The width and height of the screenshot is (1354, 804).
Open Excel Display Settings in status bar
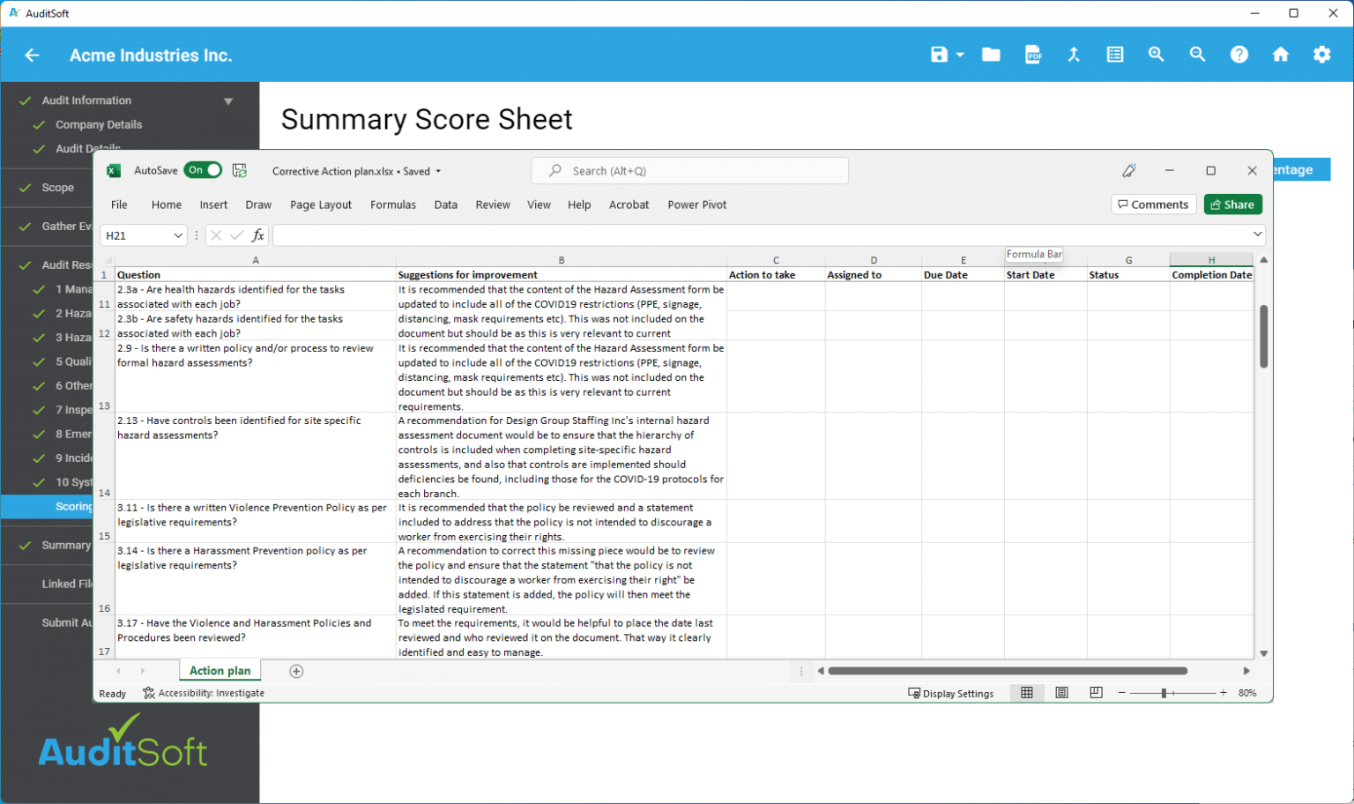(951, 693)
